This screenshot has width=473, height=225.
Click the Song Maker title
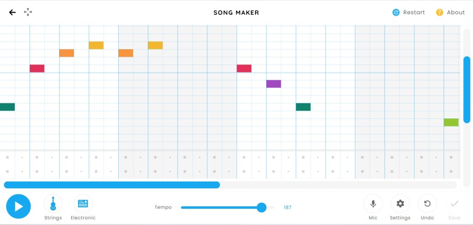point(236,12)
